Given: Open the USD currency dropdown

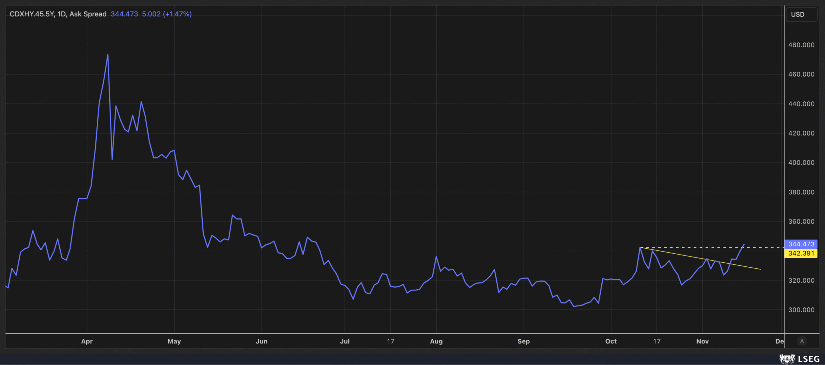Looking at the screenshot, I should tap(801, 14).
